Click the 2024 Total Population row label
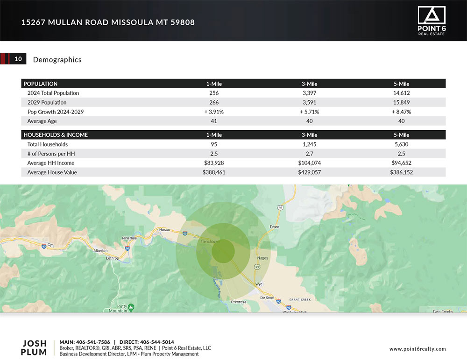Image resolution: width=467 pixels, height=361 pixels. 53,93
